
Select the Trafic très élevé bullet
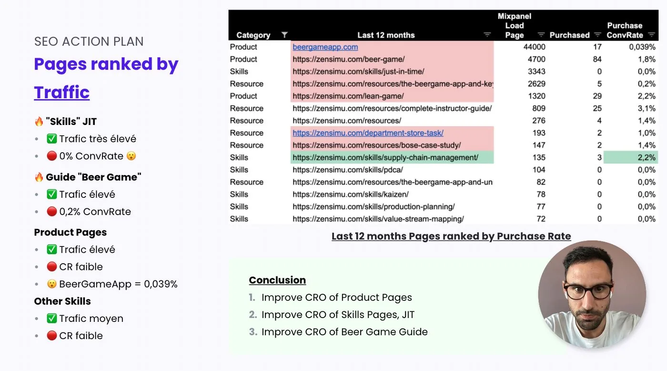click(91, 139)
